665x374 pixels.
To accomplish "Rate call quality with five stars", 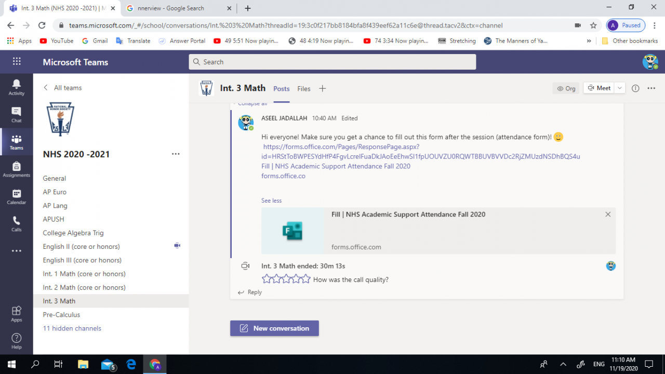I will (306, 279).
